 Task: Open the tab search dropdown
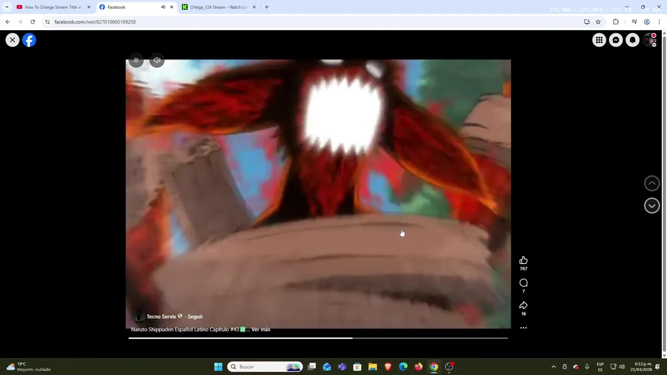(7, 7)
